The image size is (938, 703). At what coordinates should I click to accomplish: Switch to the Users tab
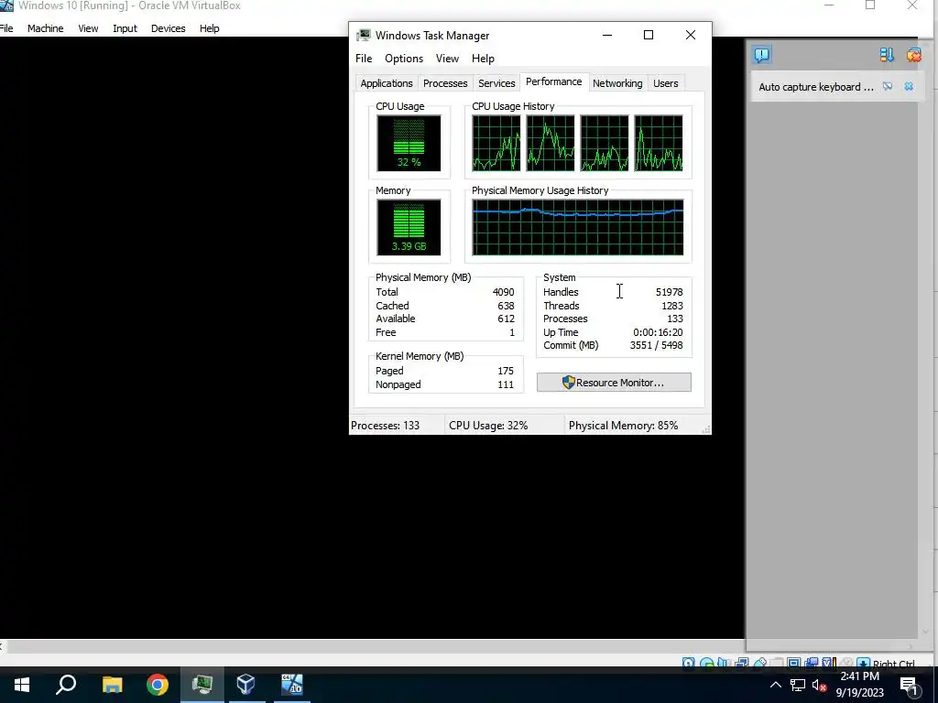click(666, 83)
